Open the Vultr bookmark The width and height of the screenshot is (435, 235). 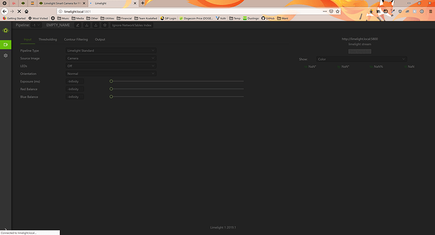coord(221,18)
